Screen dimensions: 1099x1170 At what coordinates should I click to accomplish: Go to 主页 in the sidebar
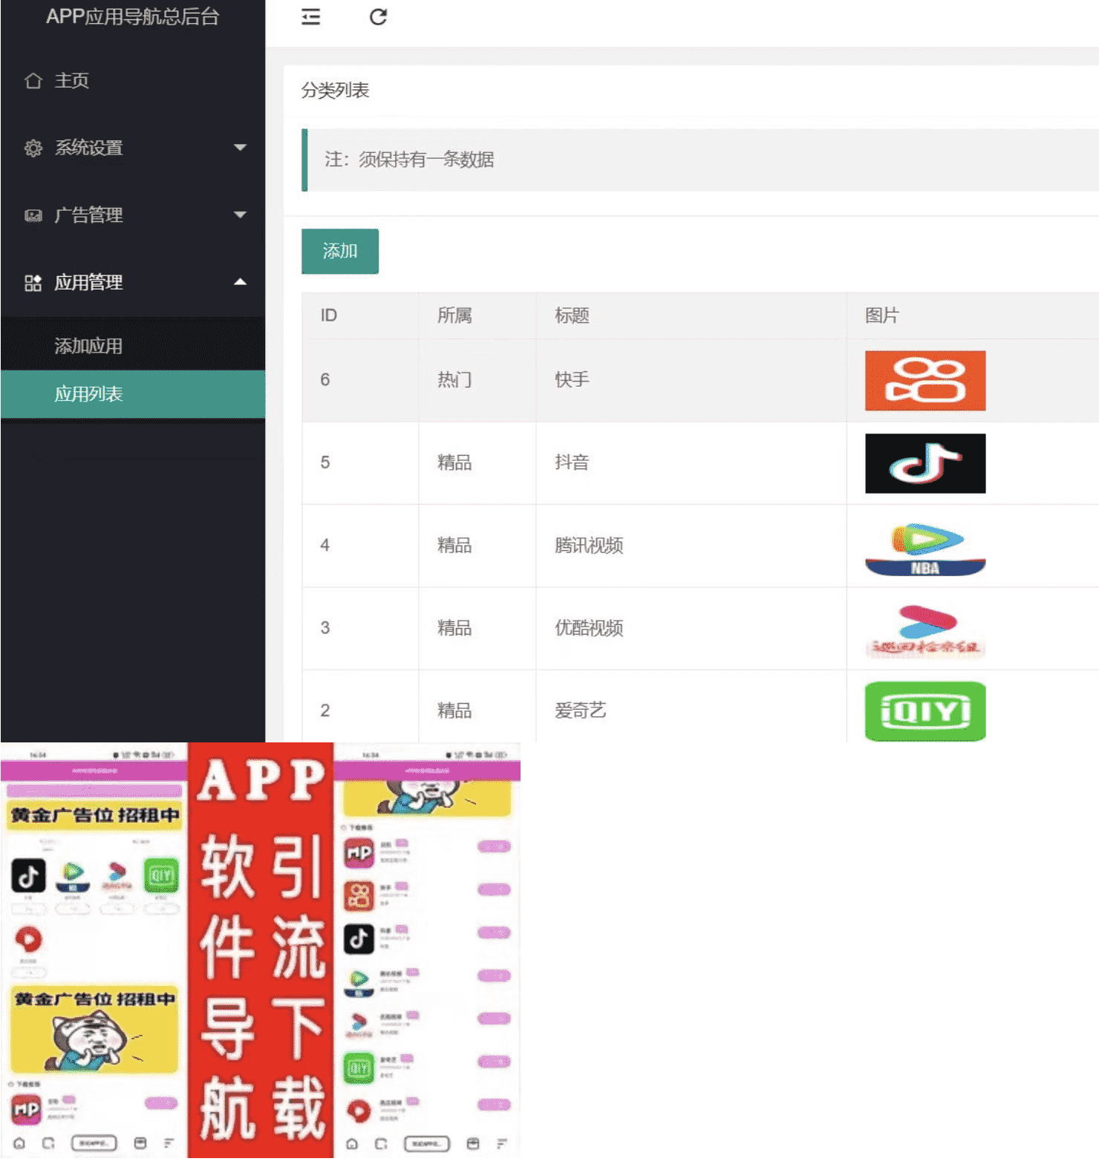[x=72, y=80]
